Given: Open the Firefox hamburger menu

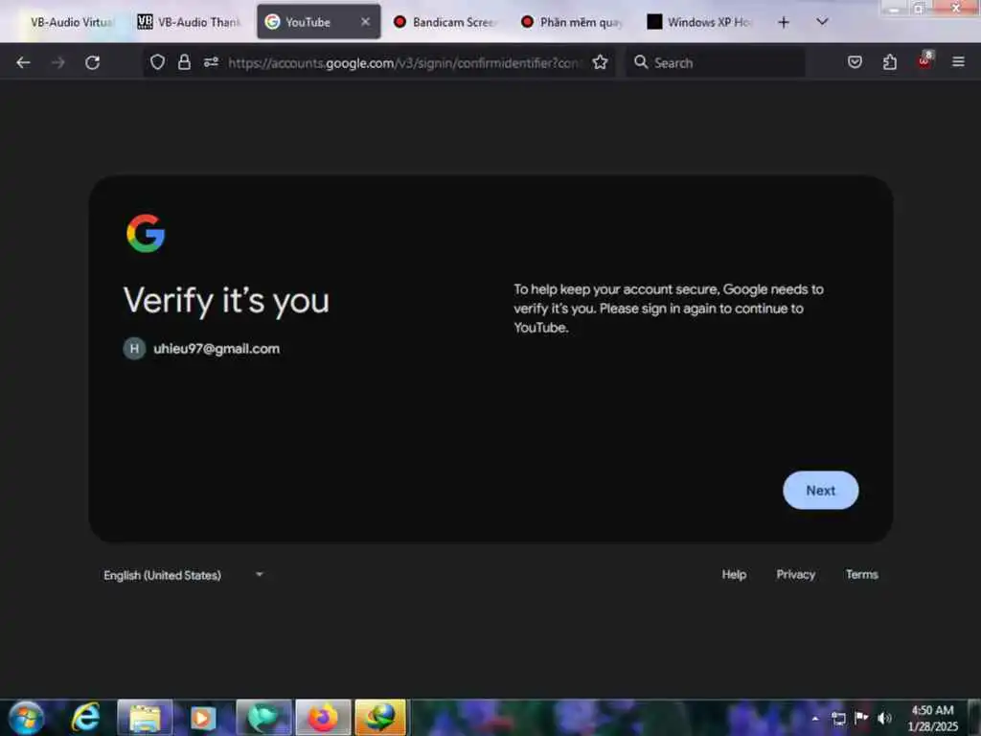Looking at the screenshot, I should (958, 62).
